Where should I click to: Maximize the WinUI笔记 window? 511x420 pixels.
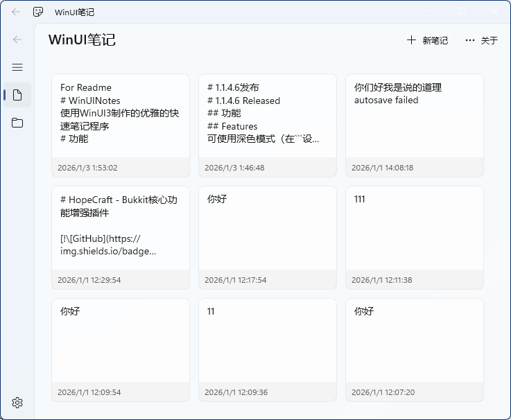point(462,12)
